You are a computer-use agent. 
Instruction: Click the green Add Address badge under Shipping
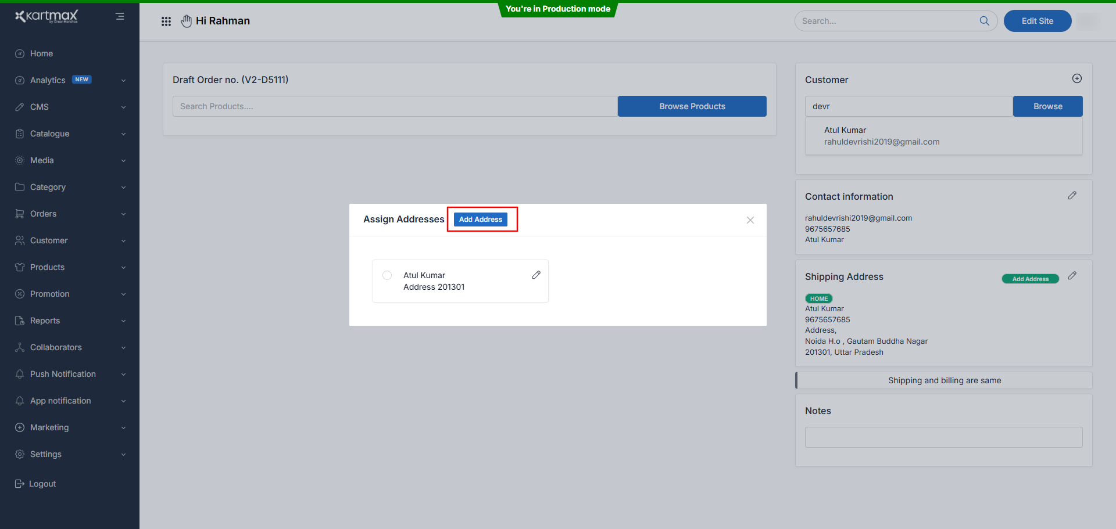pyautogui.click(x=1030, y=279)
